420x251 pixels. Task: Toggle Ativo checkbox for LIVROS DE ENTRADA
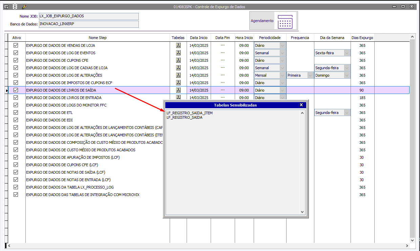pos(16,98)
